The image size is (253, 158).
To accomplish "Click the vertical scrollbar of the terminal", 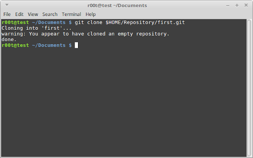I will [x=249, y=88].
